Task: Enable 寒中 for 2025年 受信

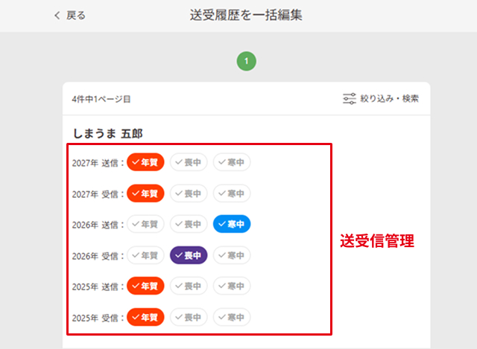Action: coord(232,317)
